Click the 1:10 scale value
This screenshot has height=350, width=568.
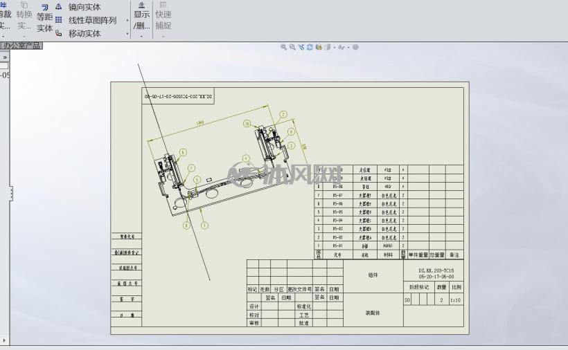[455, 300]
